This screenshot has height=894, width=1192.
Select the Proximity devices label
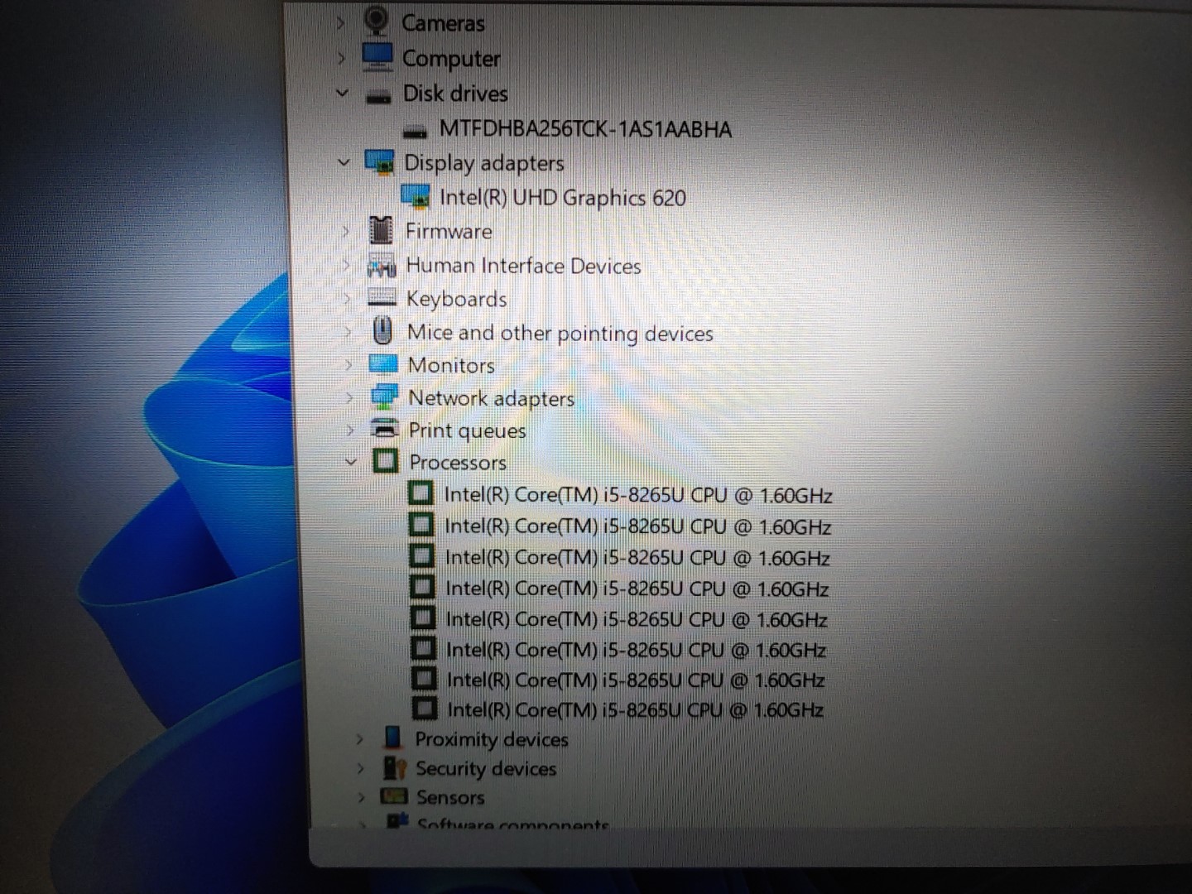(492, 739)
